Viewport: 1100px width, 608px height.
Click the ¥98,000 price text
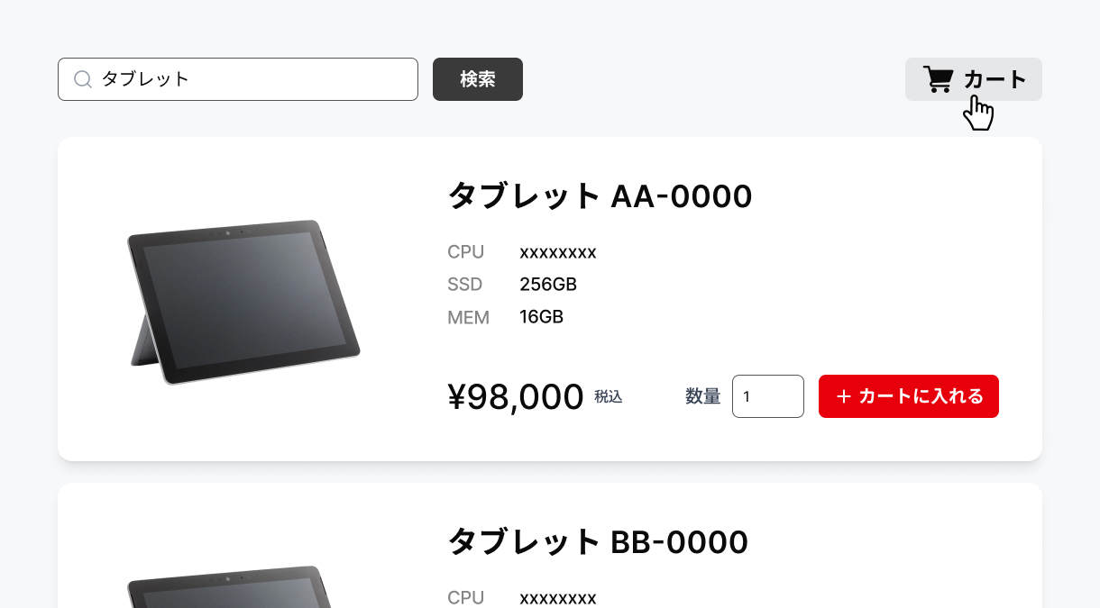pyautogui.click(x=516, y=396)
